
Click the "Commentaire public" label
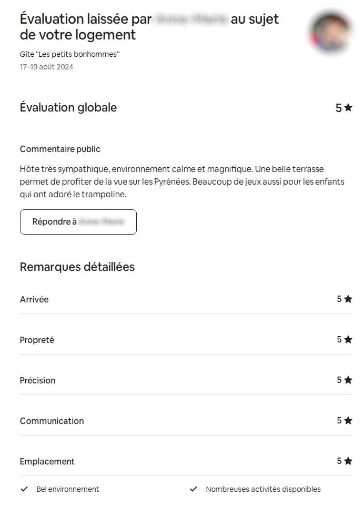point(60,149)
